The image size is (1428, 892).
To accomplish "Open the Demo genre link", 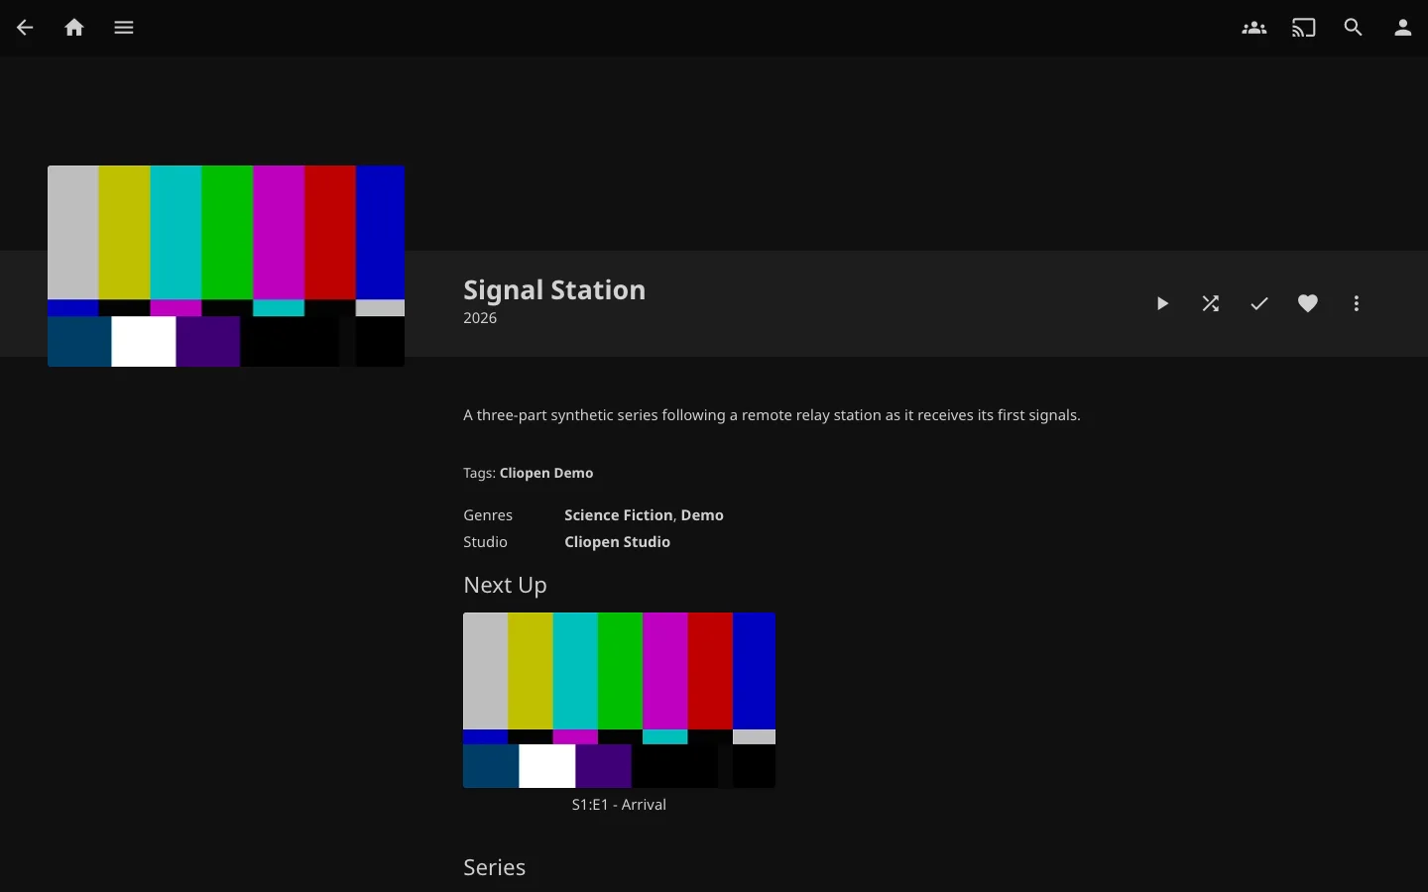I will click(x=702, y=515).
